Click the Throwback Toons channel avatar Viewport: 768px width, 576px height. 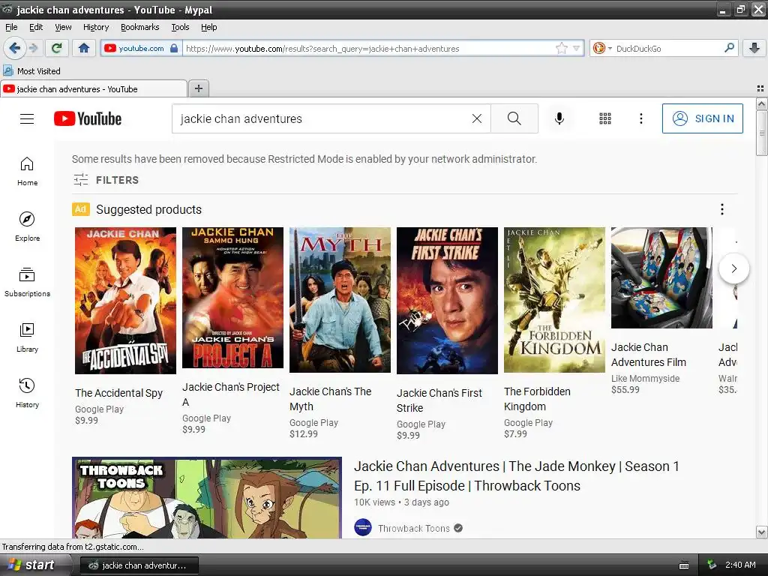coord(363,527)
